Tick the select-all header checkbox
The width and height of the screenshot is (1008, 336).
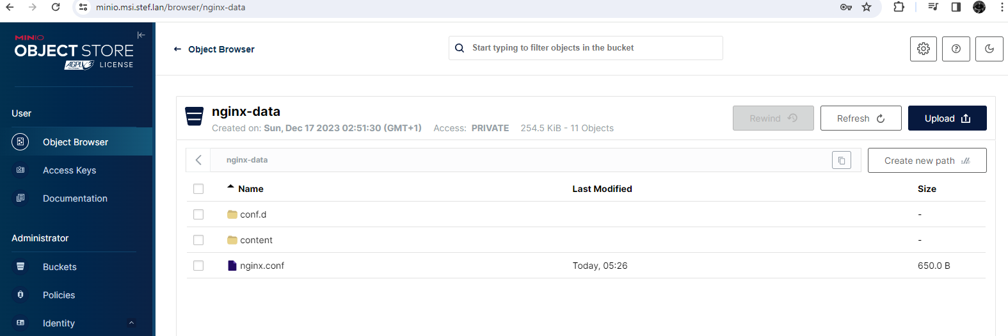[x=198, y=189]
